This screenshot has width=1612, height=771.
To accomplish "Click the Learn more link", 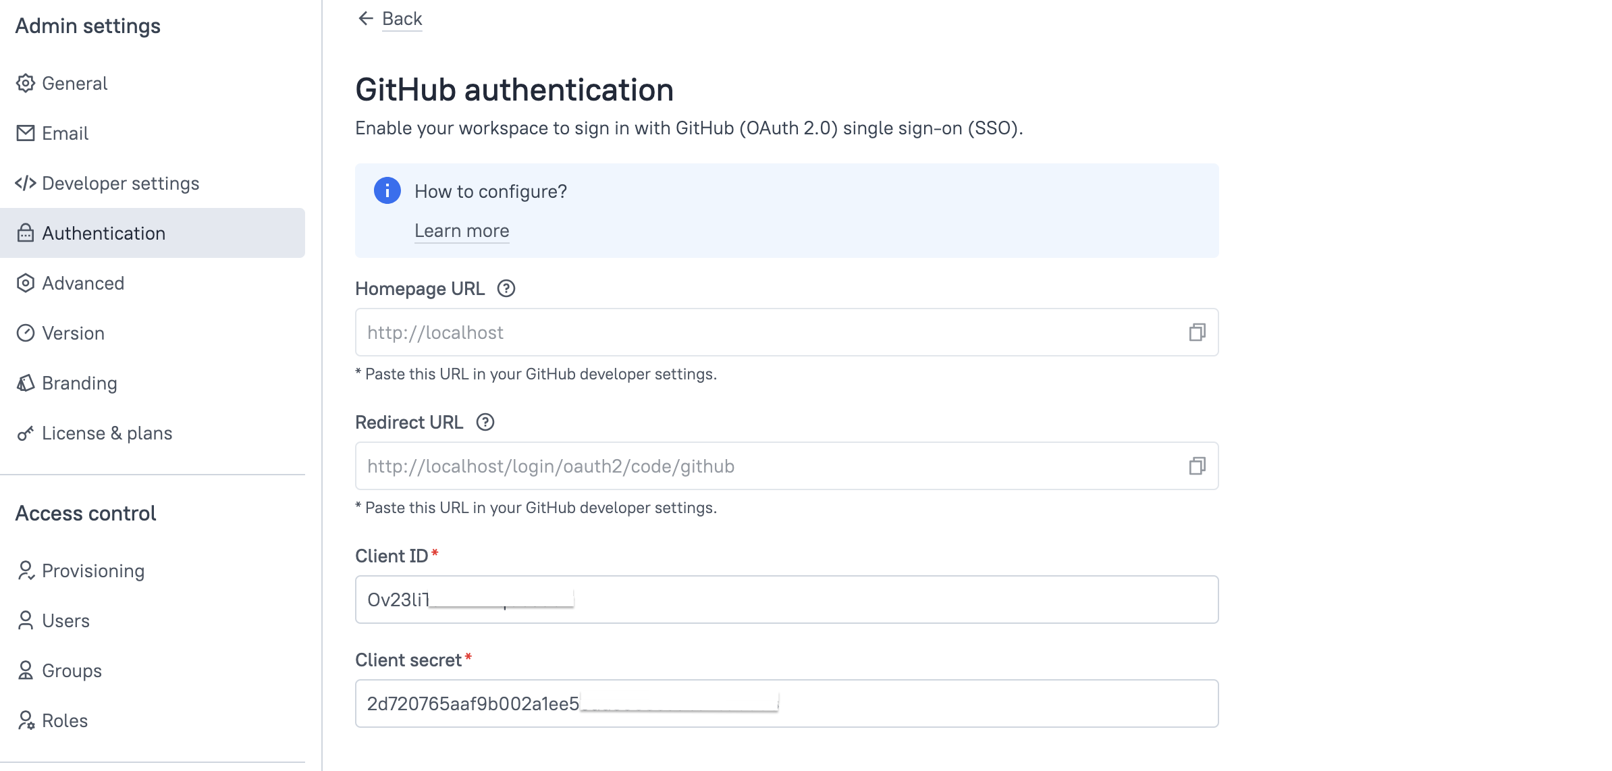I will click(462, 231).
